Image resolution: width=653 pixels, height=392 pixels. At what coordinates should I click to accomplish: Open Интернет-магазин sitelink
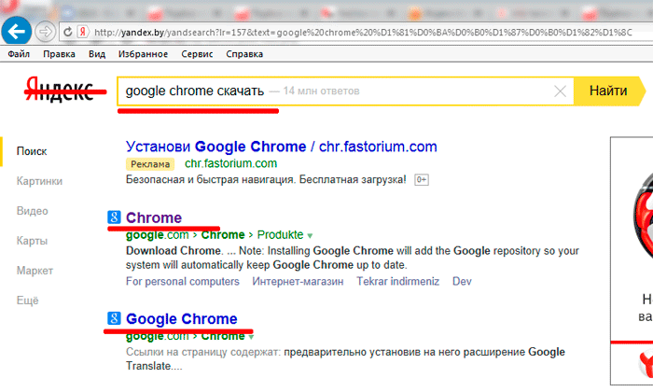tap(298, 282)
